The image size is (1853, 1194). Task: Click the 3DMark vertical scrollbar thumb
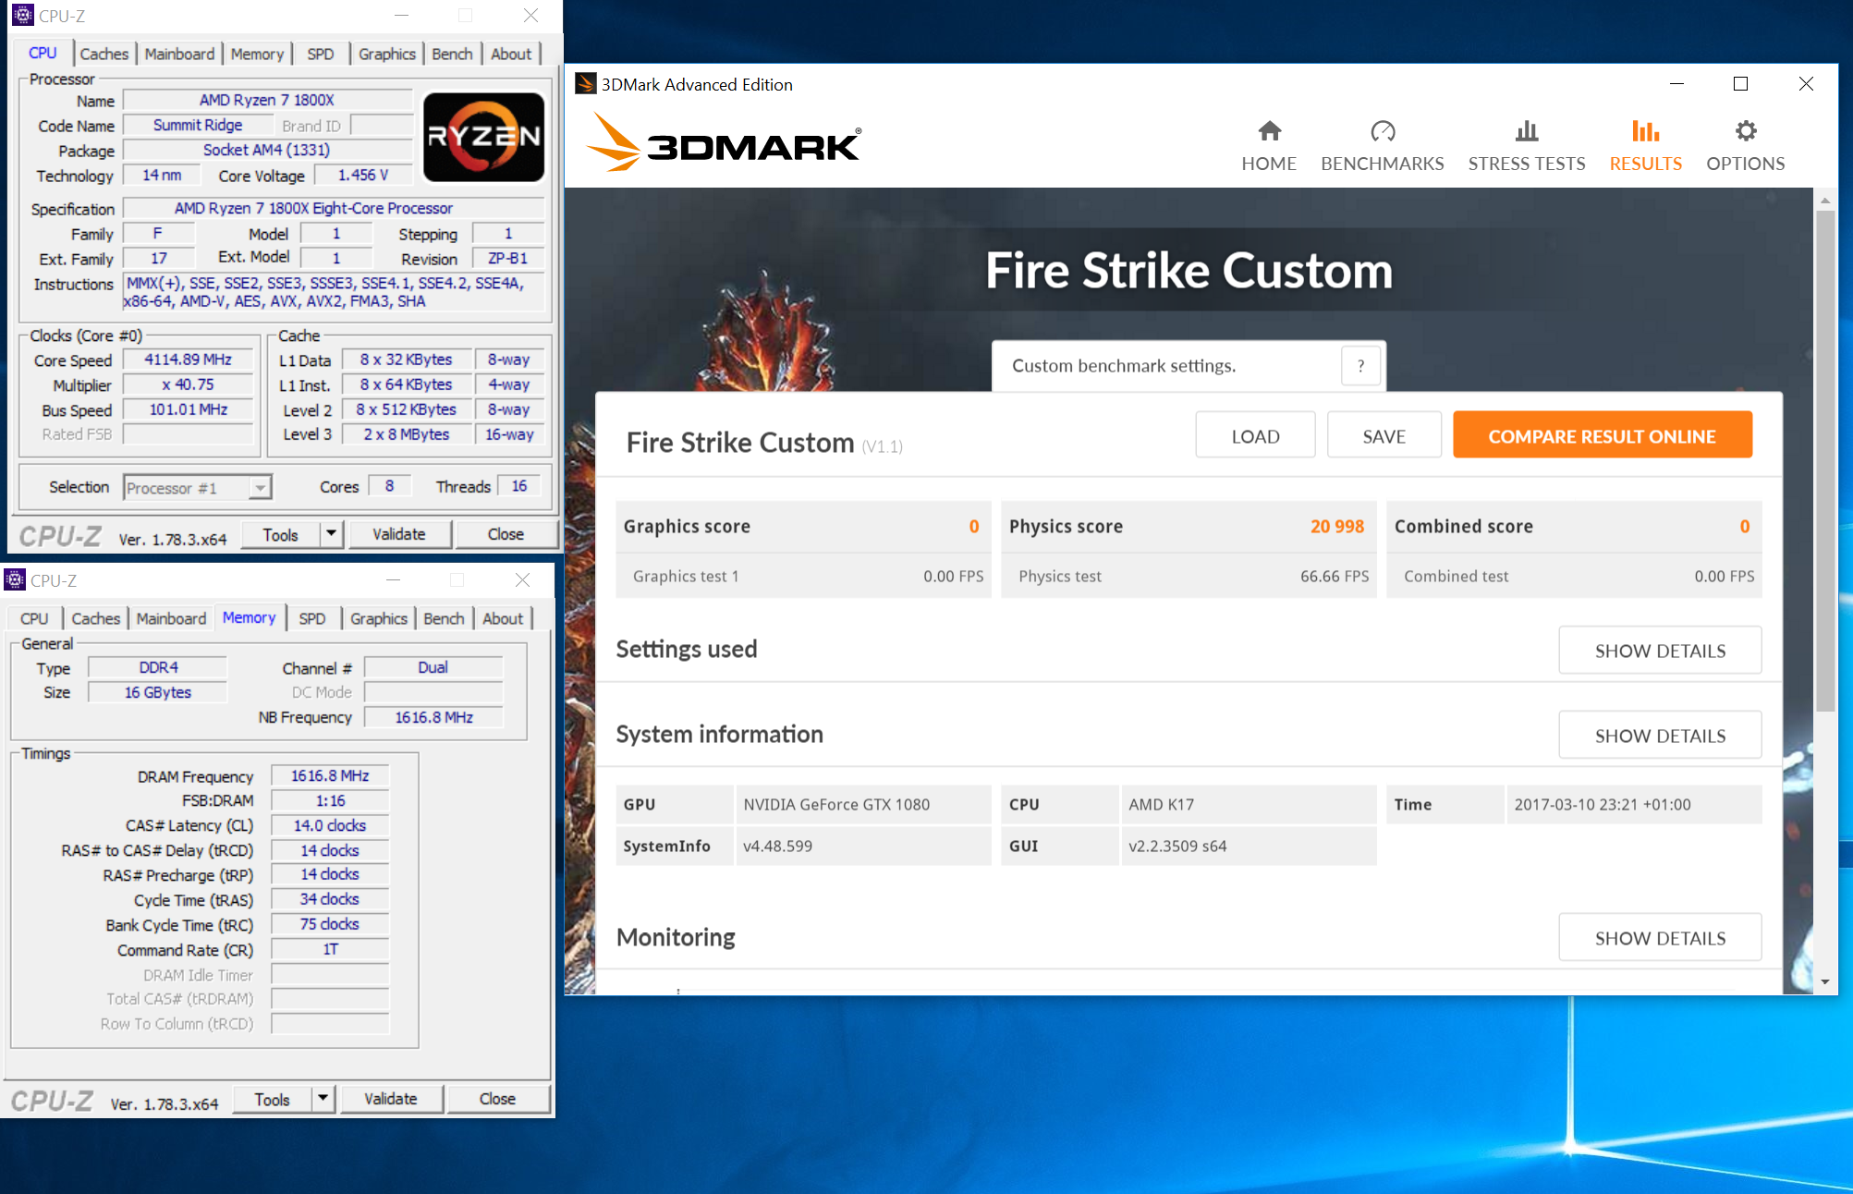click(1824, 460)
